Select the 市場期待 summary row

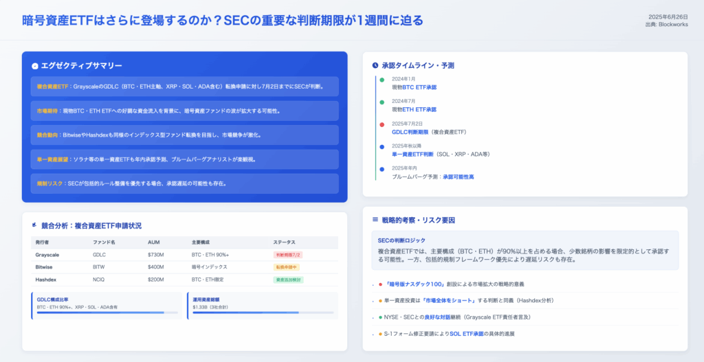coord(184,111)
